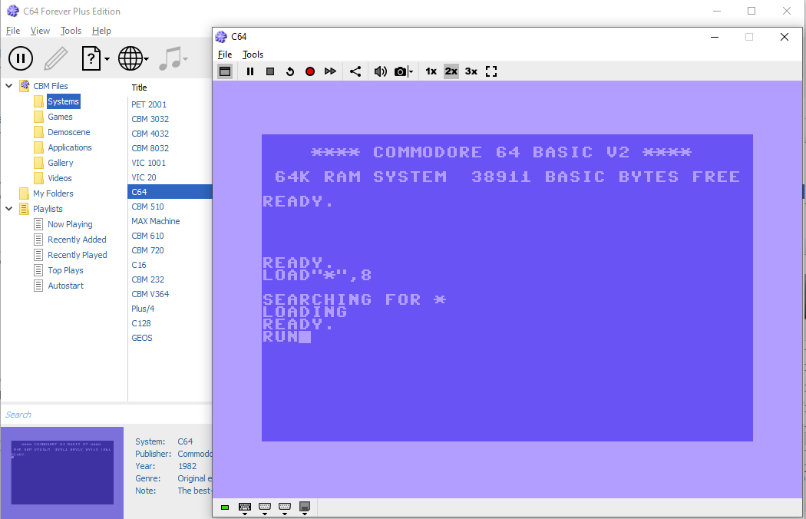The height and width of the screenshot is (519, 806).
Task: Start recording with the red record button
Action: point(310,71)
